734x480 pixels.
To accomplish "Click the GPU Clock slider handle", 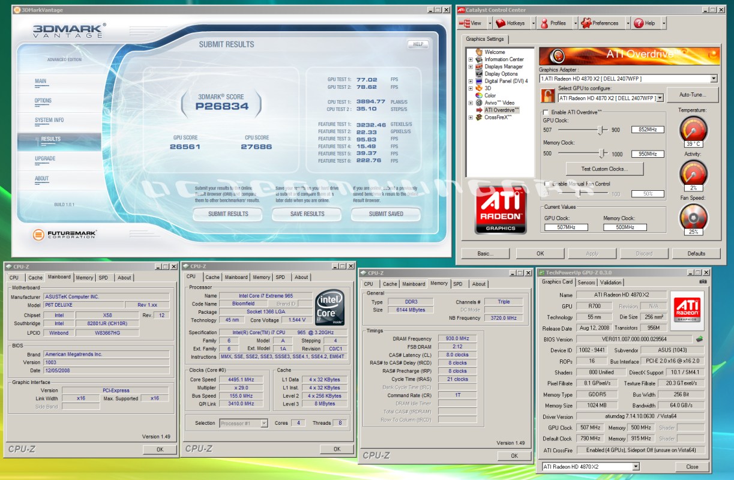I will [600, 130].
